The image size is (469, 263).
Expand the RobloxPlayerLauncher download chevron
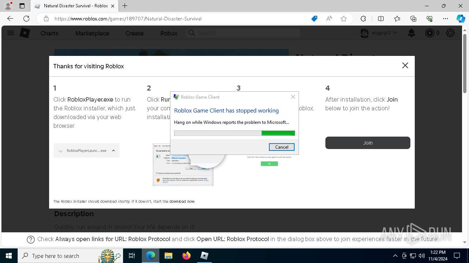[113, 150]
